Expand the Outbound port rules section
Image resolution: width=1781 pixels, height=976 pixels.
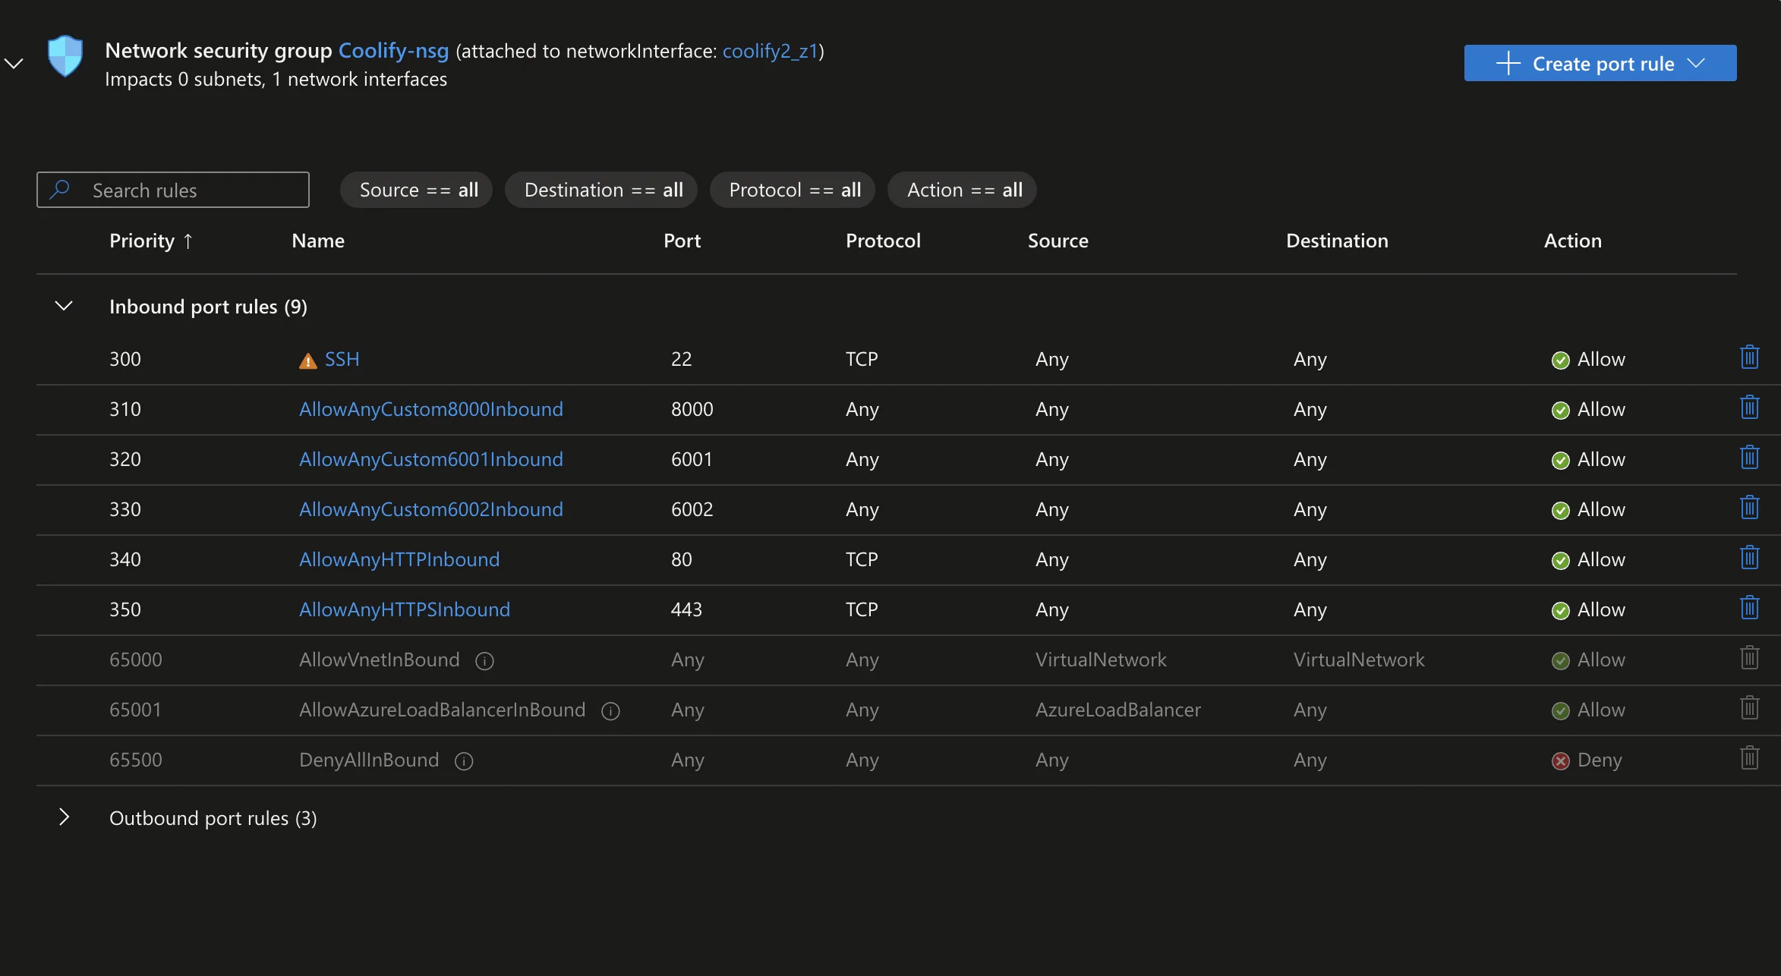tap(64, 817)
